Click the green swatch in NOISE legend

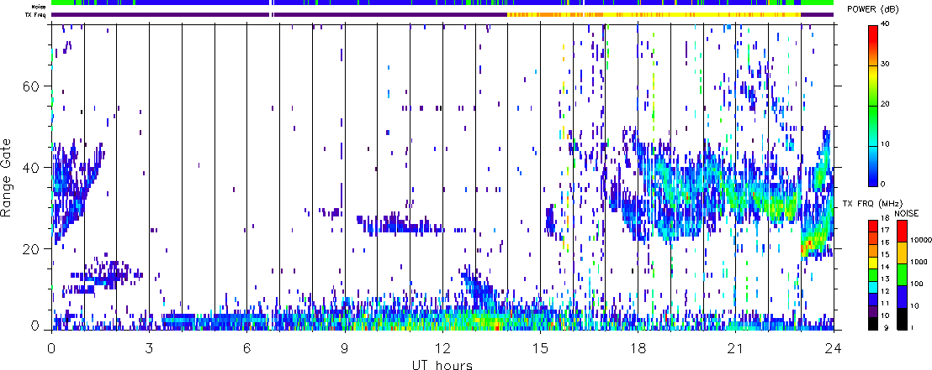tap(903, 274)
